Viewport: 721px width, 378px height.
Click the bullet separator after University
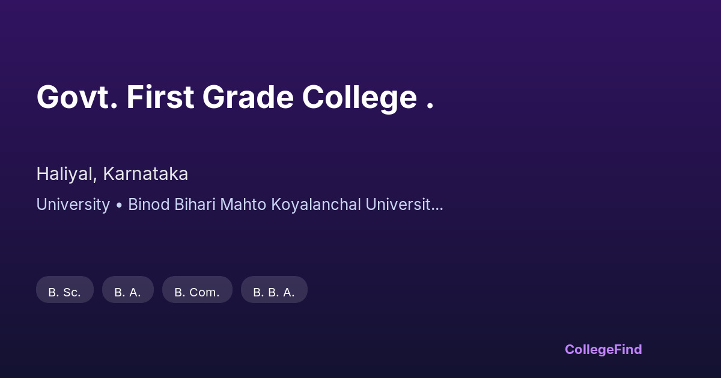click(119, 205)
